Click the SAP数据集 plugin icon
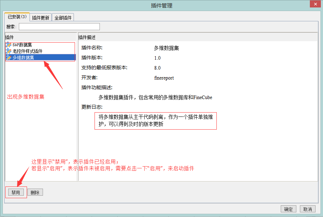Viewport: 323px width, 217px height. pyautogui.click(x=9, y=45)
